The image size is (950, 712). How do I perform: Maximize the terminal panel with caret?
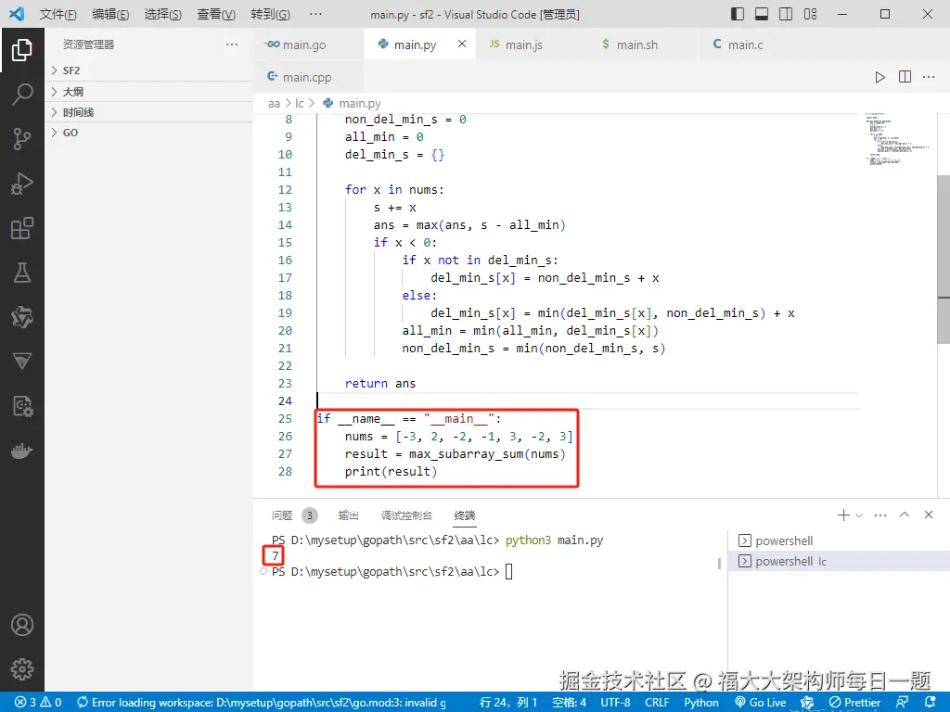905,515
